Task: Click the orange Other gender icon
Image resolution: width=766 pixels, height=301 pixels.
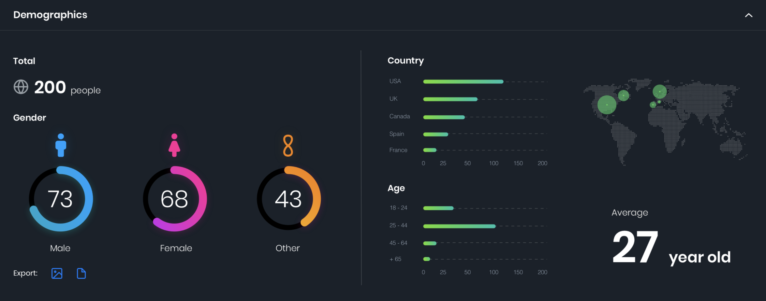Action: pos(288,146)
